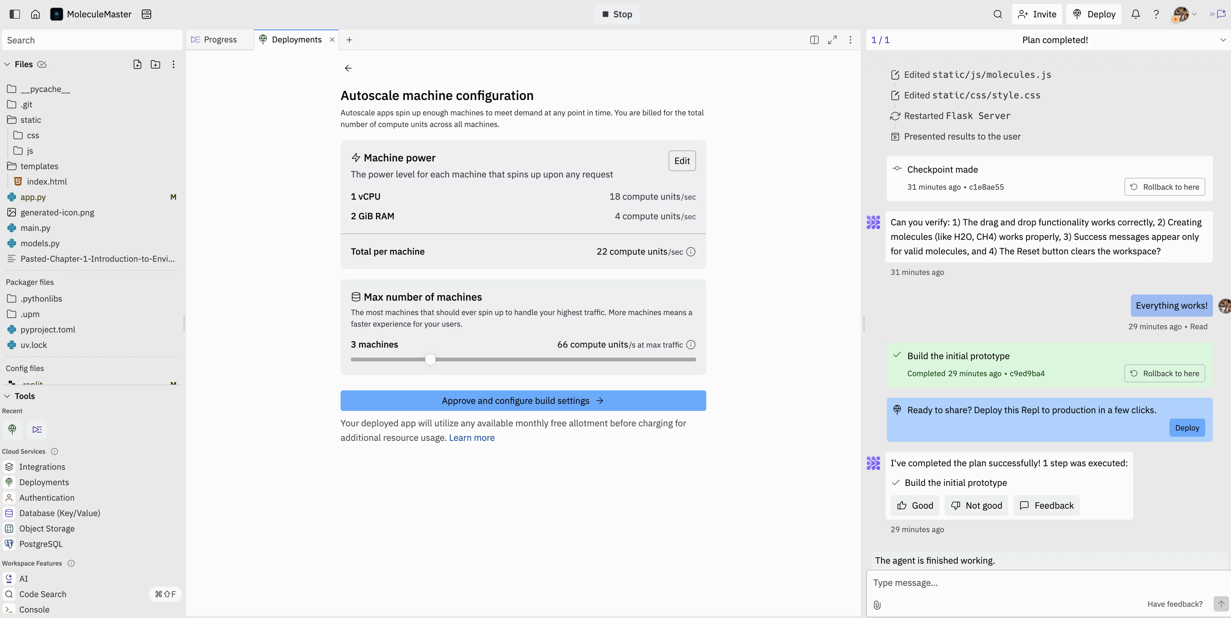
Task: Click info icon next to Total per machine
Action: coord(691,251)
